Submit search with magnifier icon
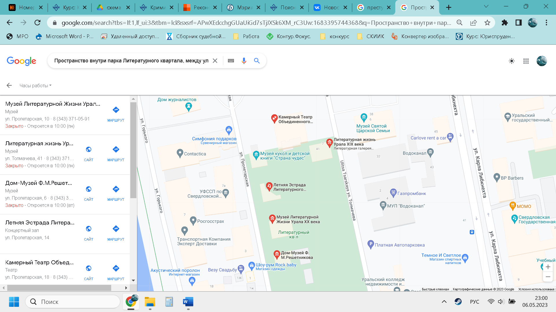Image resolution: width=556 pixels, height=312 pixels. (257, 61)
